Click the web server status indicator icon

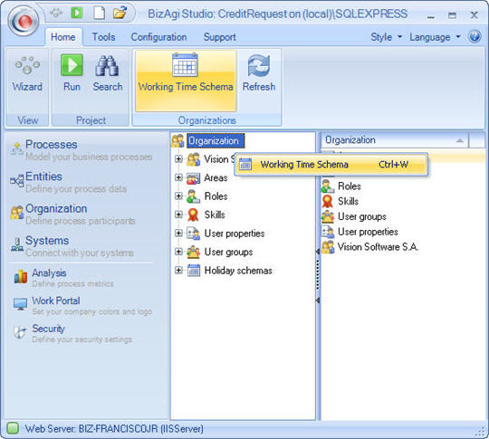point(13,428)
